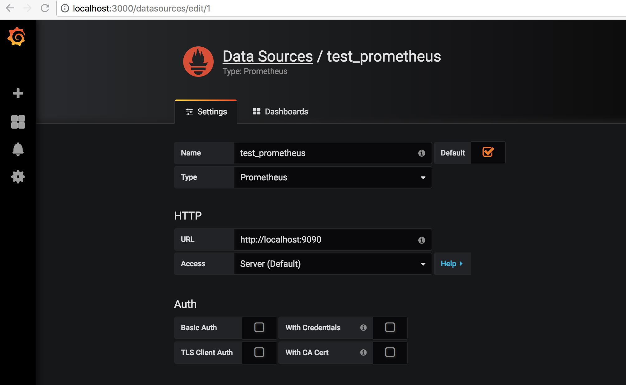
Task: Click the With CA Cert info icon
Action: tap(363, 352)
